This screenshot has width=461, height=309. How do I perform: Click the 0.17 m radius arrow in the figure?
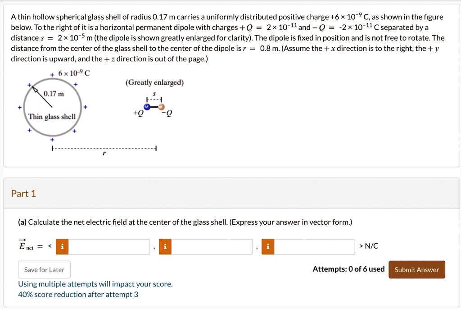click(x=42, y=97)
